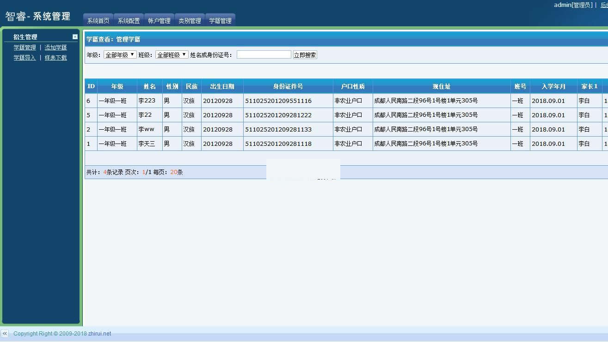608x342 pixels.
Task: Open the 学籍导入 import page
Action: (x=25, y=57)
